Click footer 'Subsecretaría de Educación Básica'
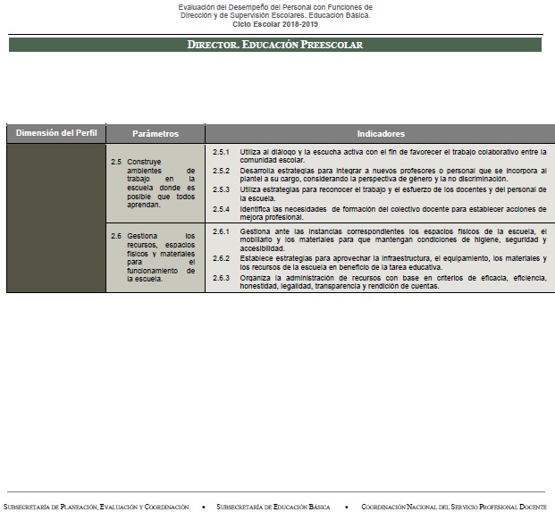The width and height of the screenshot is (555, 512). tap(273, 507)
